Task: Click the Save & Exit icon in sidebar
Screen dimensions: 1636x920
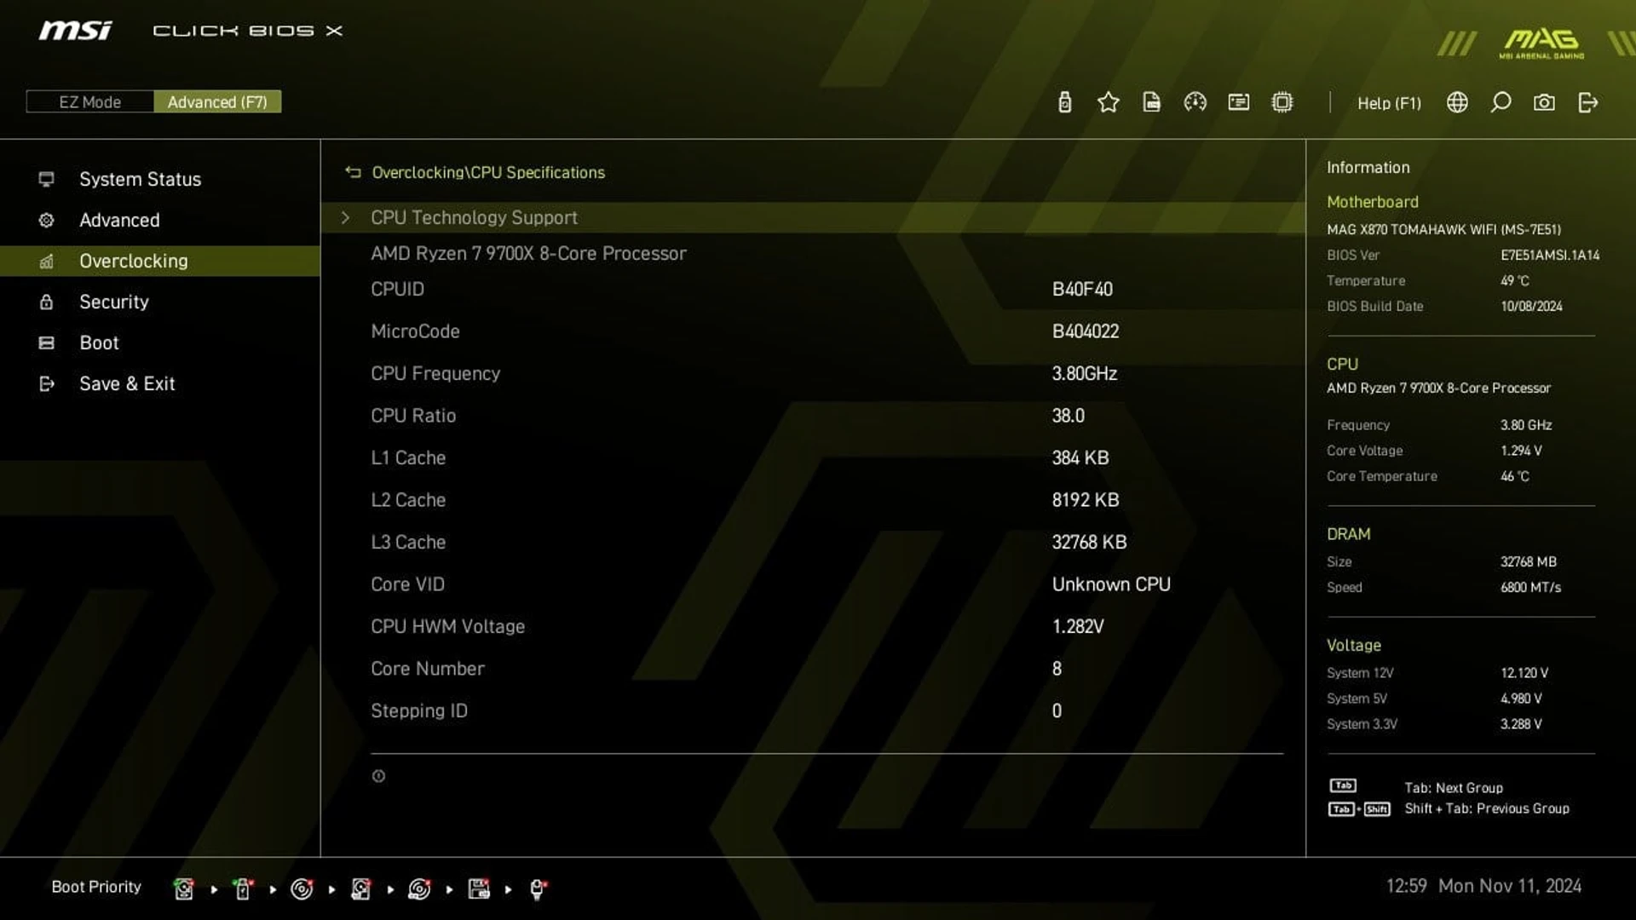Action: click(x=46, y=383)
